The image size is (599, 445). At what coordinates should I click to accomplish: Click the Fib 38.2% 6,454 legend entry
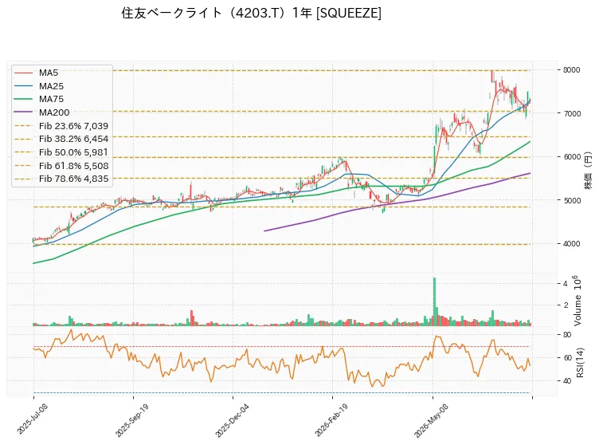tap(61, 139)
